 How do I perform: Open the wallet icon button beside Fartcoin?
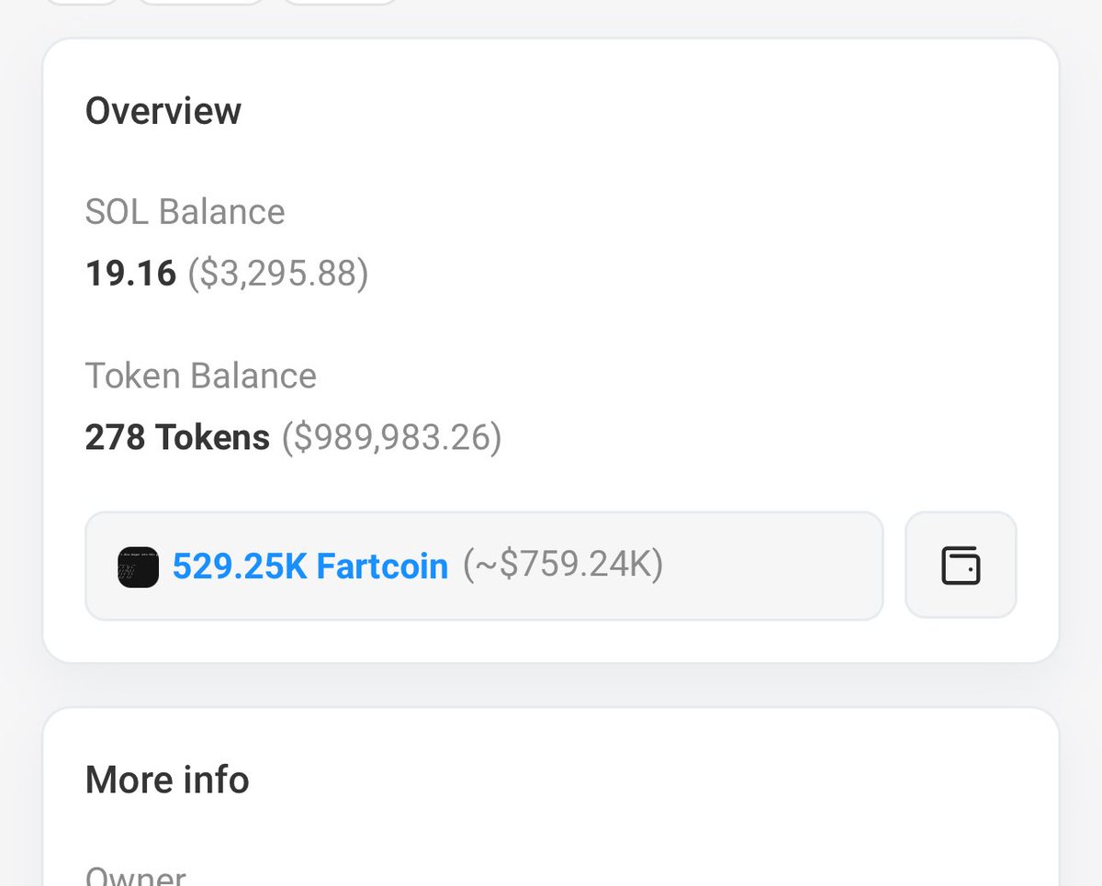coord(961,565)
